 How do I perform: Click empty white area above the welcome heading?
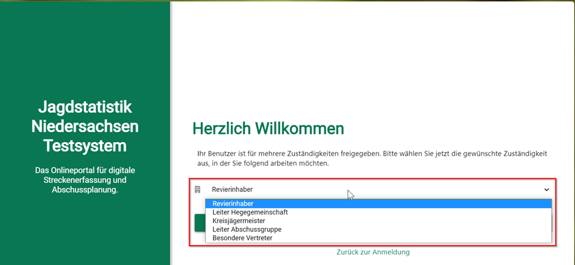pyautogui.click(x=371, y=61)
